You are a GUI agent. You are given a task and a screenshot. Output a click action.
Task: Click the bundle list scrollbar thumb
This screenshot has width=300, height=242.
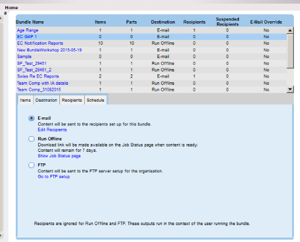[290, 51]
